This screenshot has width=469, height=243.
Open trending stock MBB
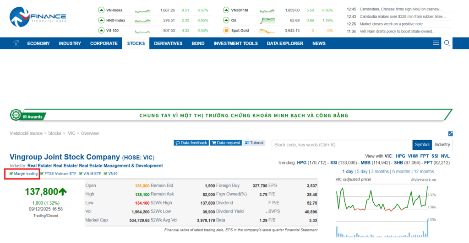(x=365, y=163)
